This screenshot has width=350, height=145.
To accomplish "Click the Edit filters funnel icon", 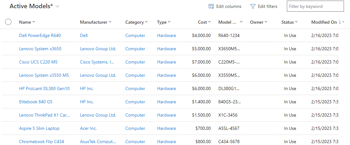I will click(x=253, y=6).
